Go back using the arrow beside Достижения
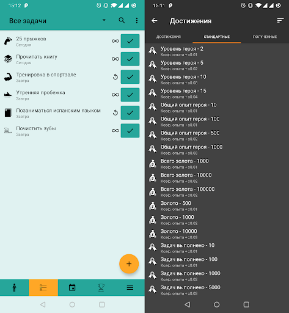The width and height of the screenshot is (289, 313). click(x=155, y=21)
